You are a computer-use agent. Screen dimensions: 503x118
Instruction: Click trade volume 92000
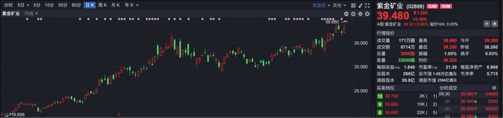[491, 109]
